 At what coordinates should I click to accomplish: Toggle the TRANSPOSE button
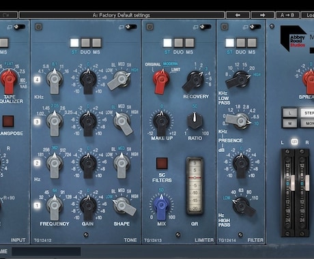pyautogui.click(x=8, y=121)
